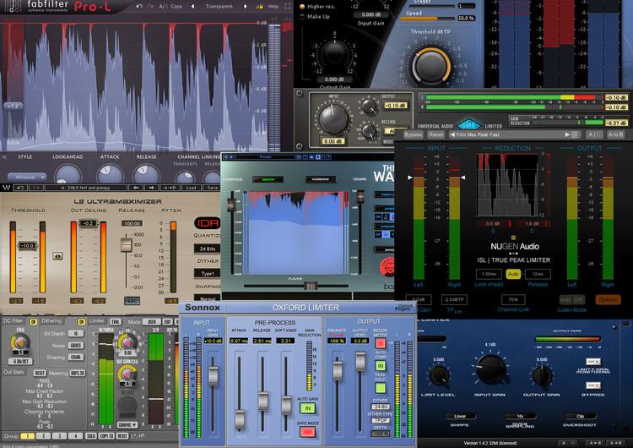Click the Threshold dBTP knob
The height and width of the screenshot is (448, 633).
coord(430,65)
